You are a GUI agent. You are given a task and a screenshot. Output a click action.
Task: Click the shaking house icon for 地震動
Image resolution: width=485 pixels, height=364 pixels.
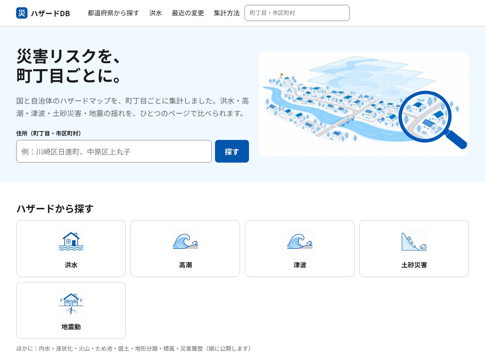pos(71,303)
